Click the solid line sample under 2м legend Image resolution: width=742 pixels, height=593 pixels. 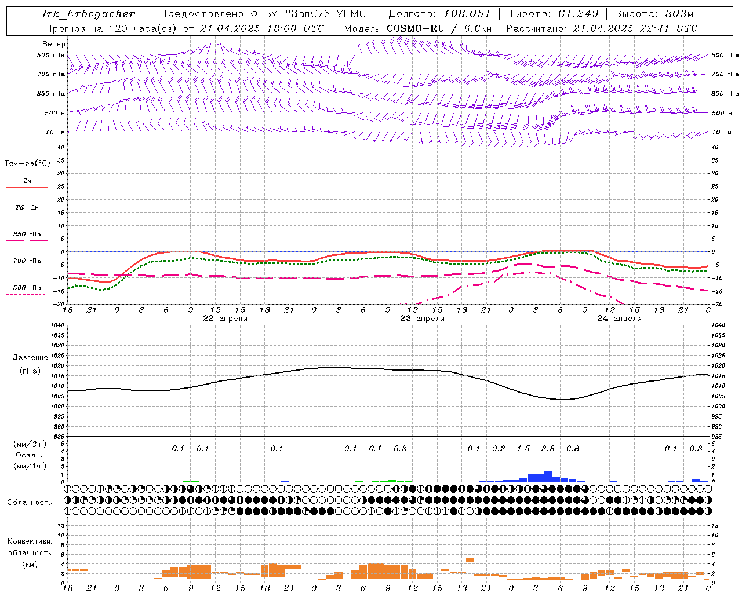pos(27,188)
